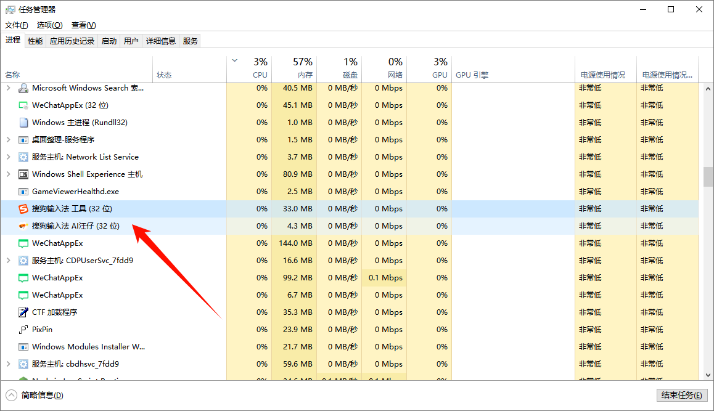Open the 查看(V) menu
714x411 pixels.
click(x=83, y=25)
